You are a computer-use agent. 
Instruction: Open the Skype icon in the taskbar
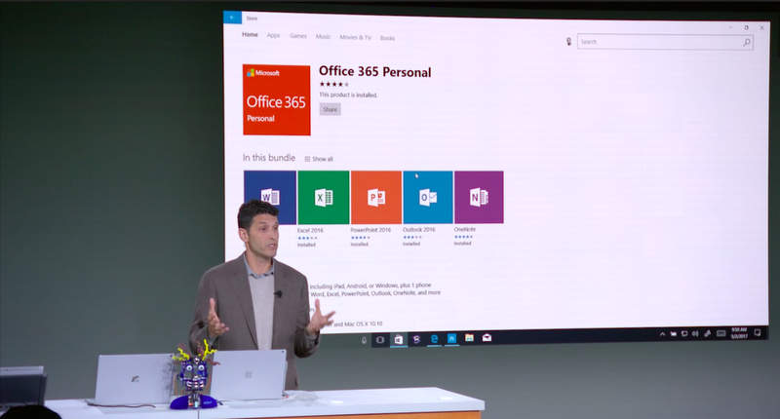[x=416, y=339]
